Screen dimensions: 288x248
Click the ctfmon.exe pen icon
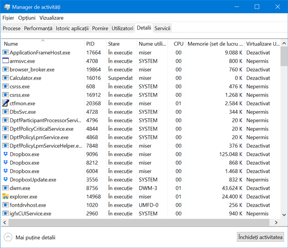[5, 103]
